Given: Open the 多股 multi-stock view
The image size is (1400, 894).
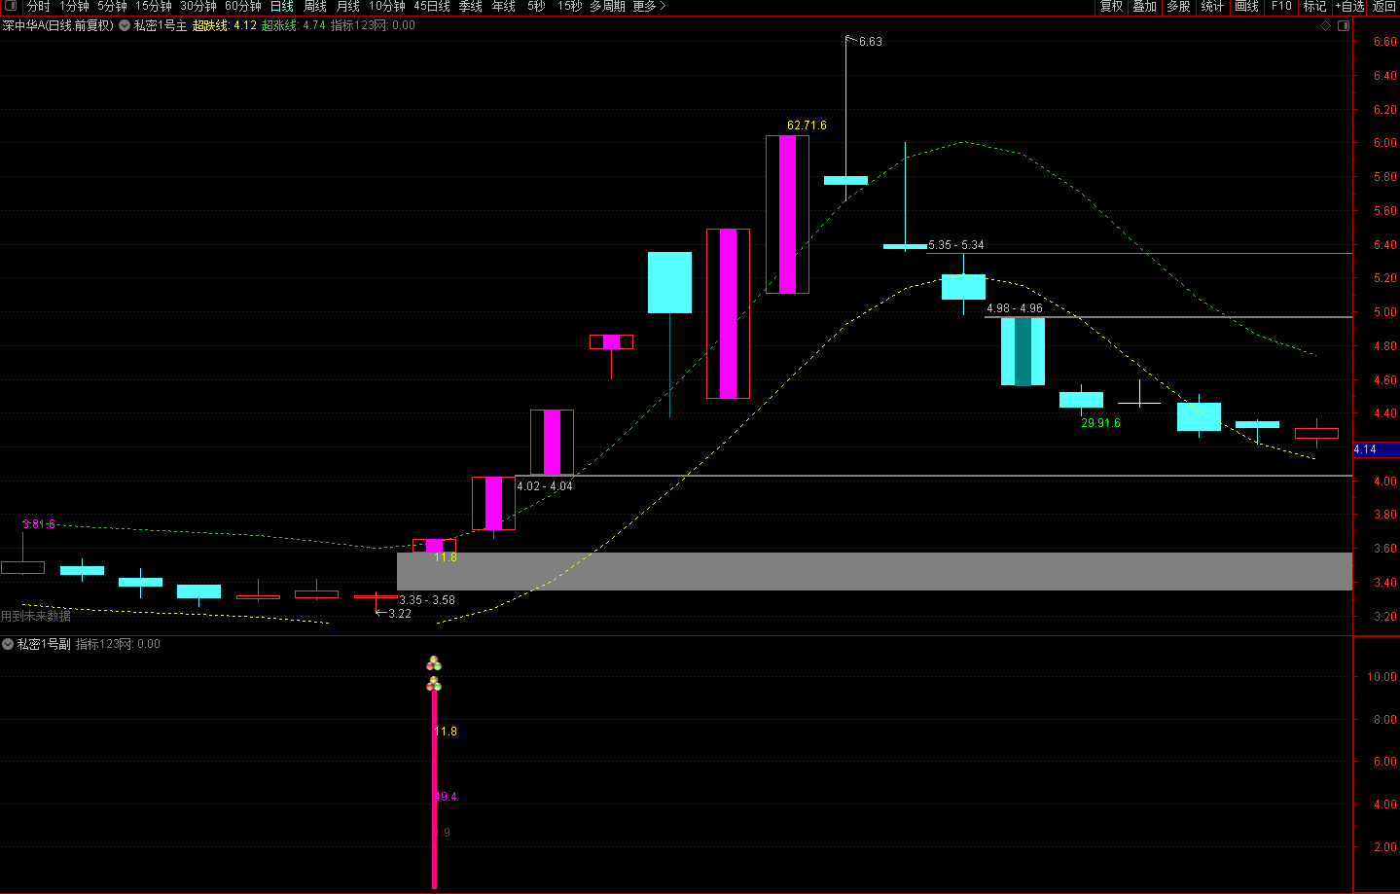Looking at the screenshot, I should (x=1178, y=6).
